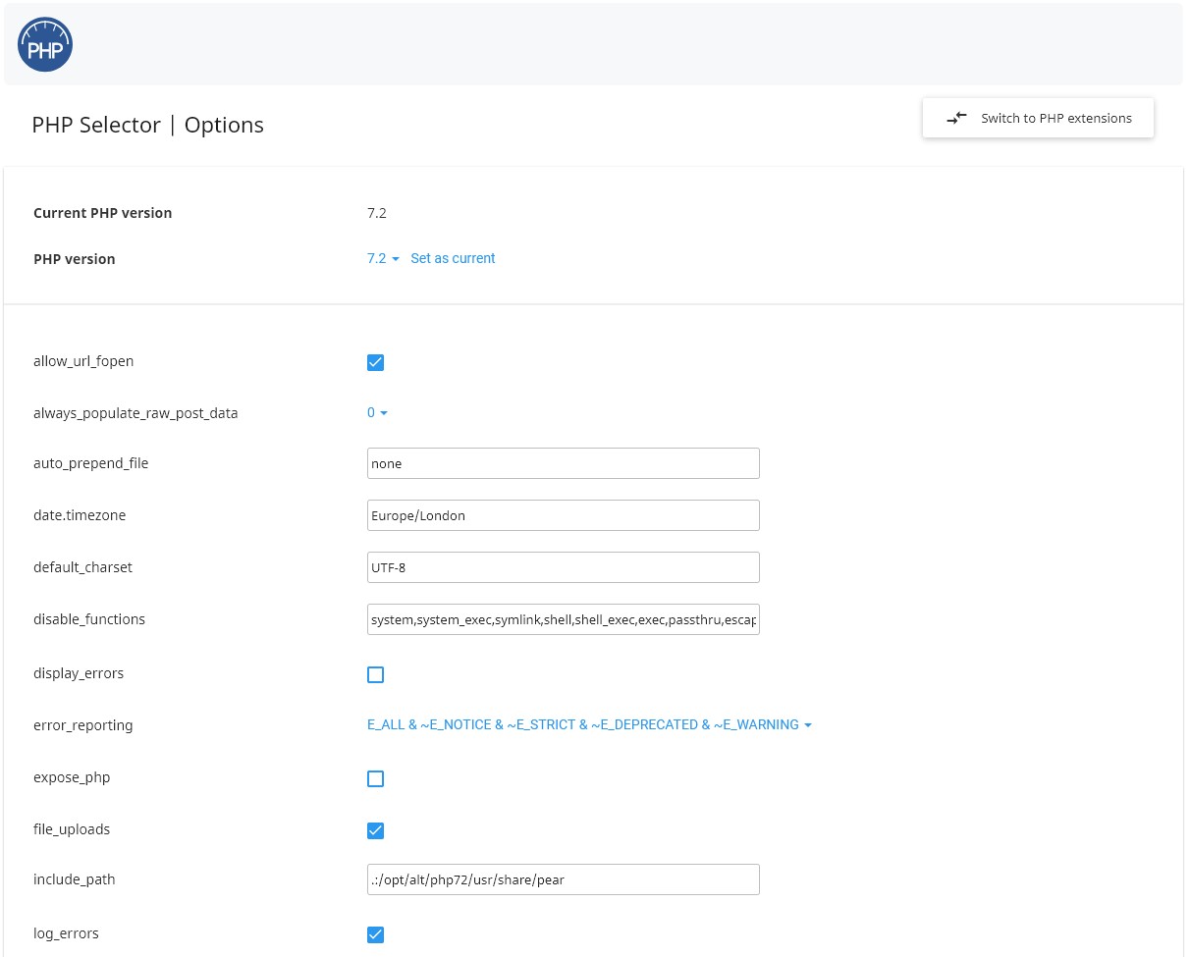
Task: Click the default_charset label
Action: coord(82,567)
